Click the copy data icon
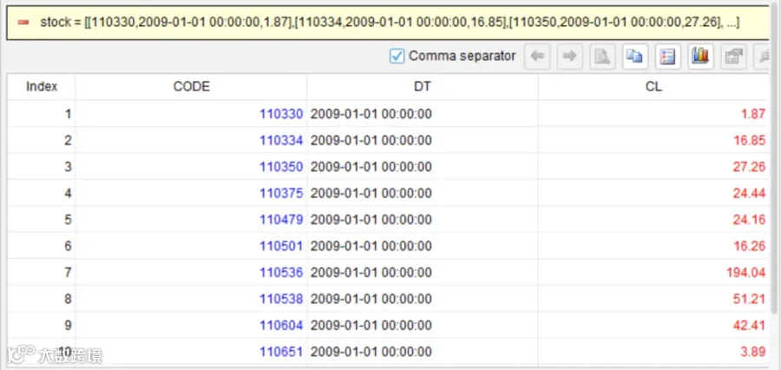This screenshot has height=370, width=781. [635, 56]
